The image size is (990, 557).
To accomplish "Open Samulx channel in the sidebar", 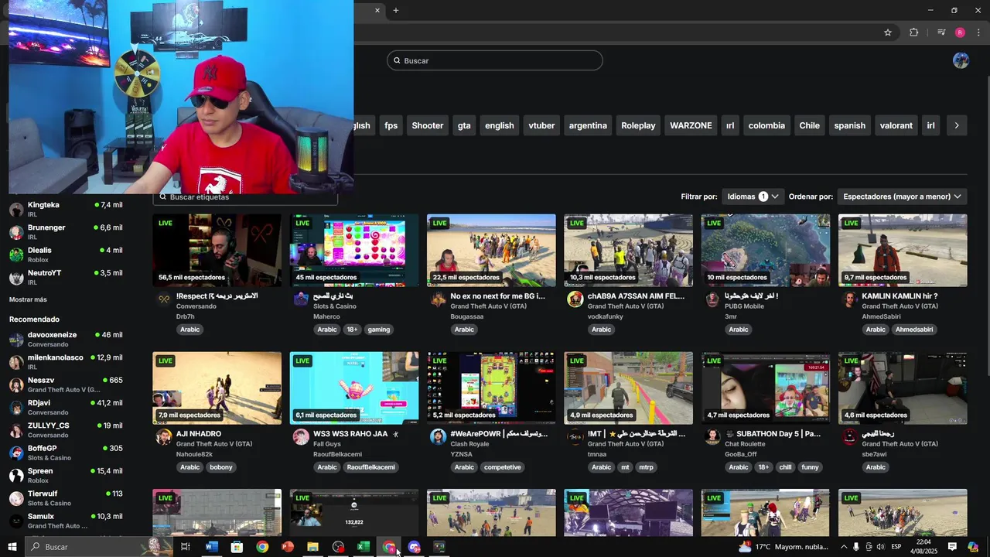I will point(66,521).
